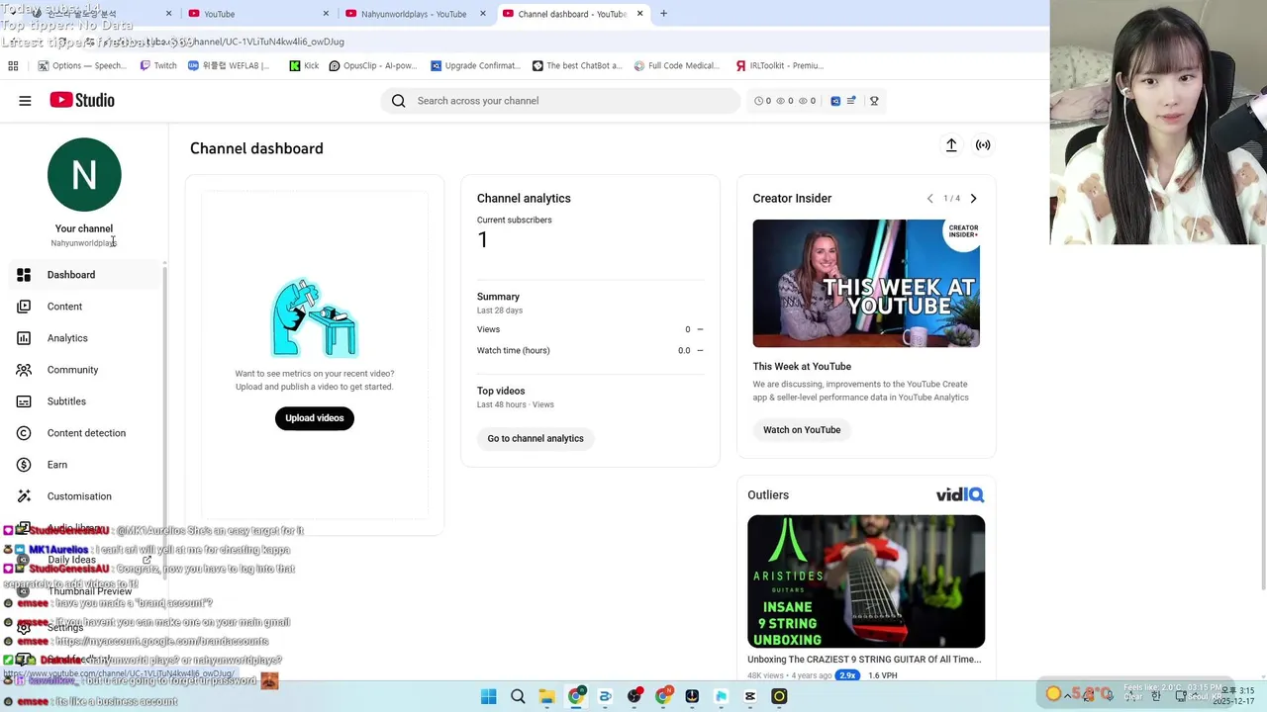Open the Windows Start menu
The width and height of the screenshot is (1267, 712).
(489, 696)
